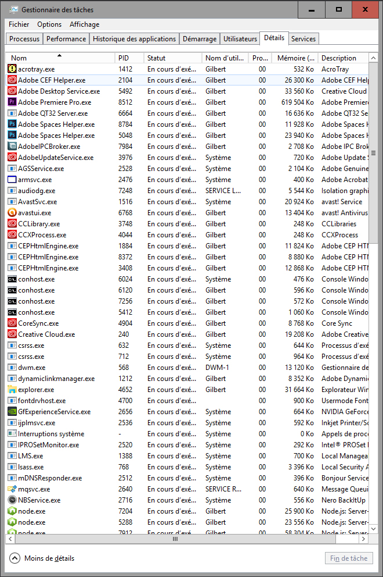Click the horizontal scrollbar left arrow
383x577 pixels.
click(10, 539)
